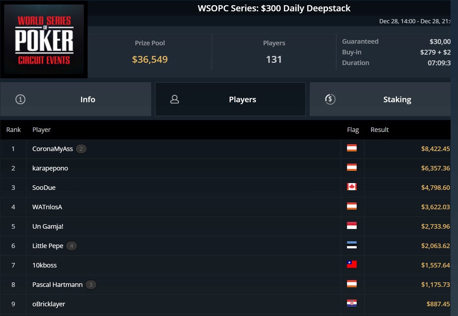Open player karapepono's entry
Screen dimensions: 458x316
click(x=50, y=168)
